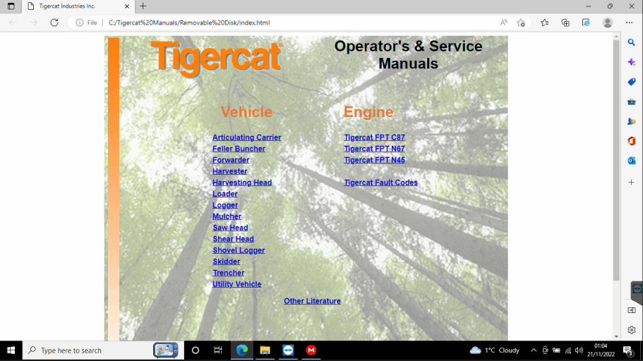Open the Tigercat Fault Codes link
Viewport: 643px width, 361px height.
click(x=380, y=183)
